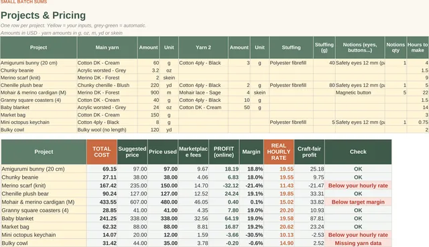Viewport: 429px width, 247px height.
Task: Click 'Market bag' in the inputs table
Action: pyautogui.click(x=39, y=115)
